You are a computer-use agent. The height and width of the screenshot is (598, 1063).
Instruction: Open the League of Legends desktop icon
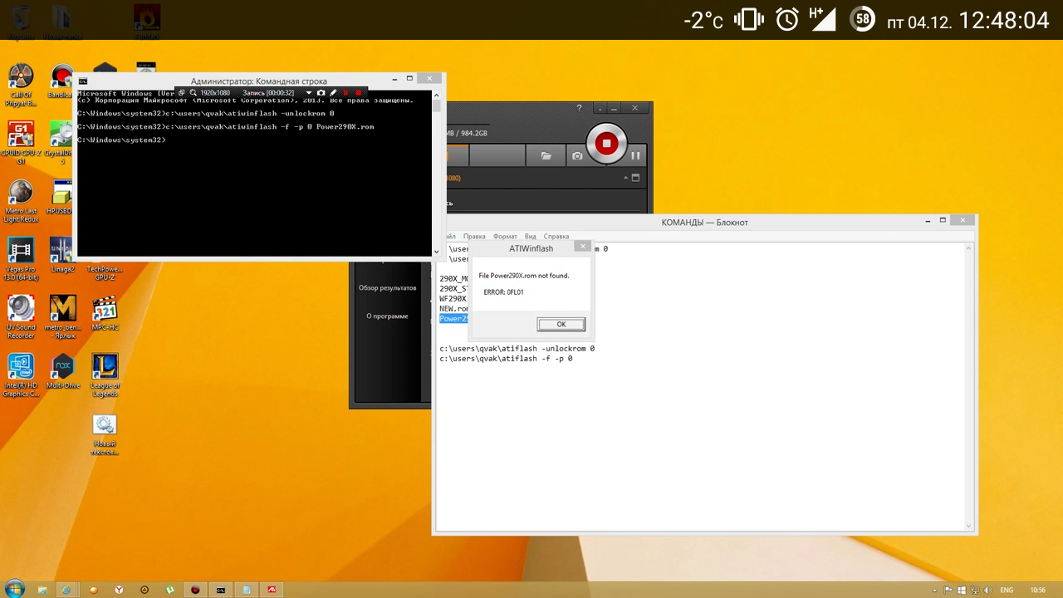pos(105,367)
